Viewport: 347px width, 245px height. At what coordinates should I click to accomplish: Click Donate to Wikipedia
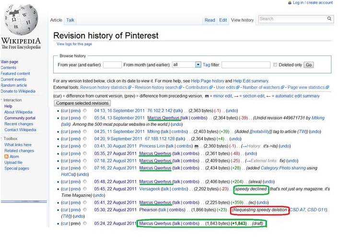pos(18,91)
